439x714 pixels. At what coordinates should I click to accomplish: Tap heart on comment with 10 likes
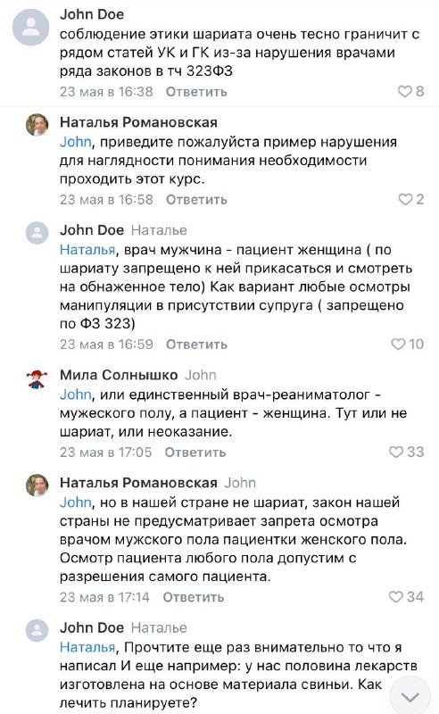[x=398, y=344]
